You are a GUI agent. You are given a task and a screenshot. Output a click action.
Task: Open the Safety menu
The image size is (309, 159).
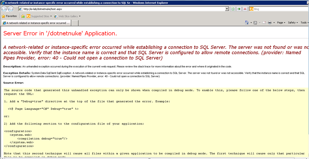[293, 23]
